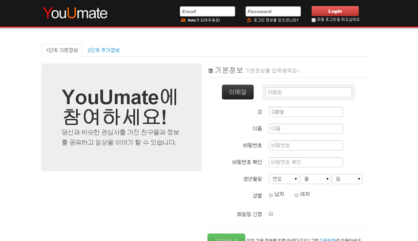Check the 메일링 신청 checkbox
Image resolution: width=418 pixels, height=241 pixels.
pyautogui.click(x=271, y=214)
